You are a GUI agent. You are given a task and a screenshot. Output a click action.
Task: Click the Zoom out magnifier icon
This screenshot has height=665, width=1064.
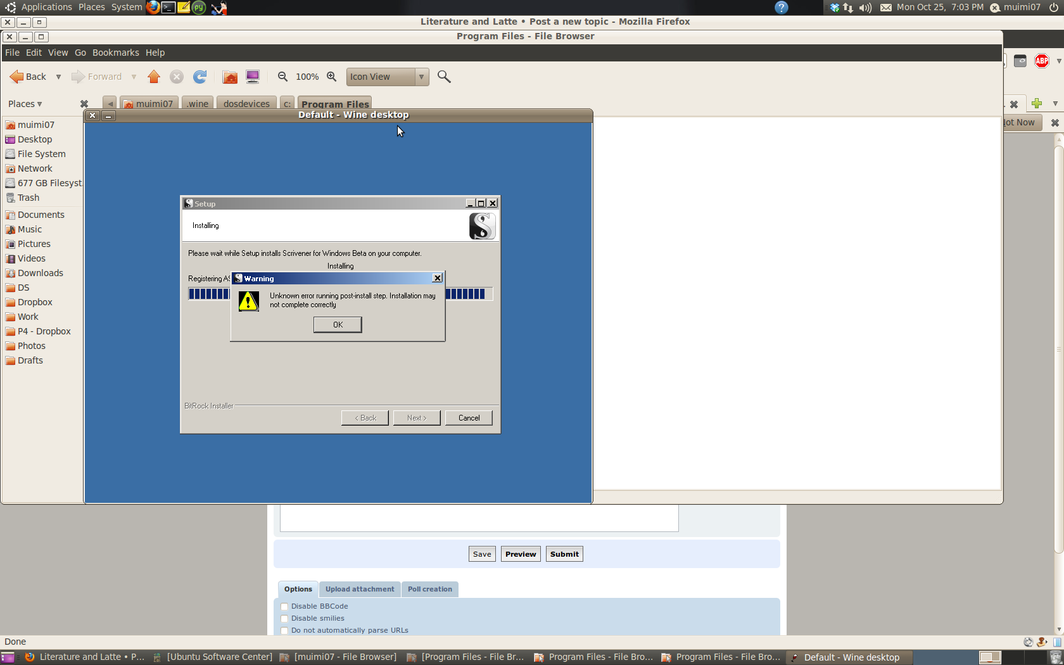283,77
